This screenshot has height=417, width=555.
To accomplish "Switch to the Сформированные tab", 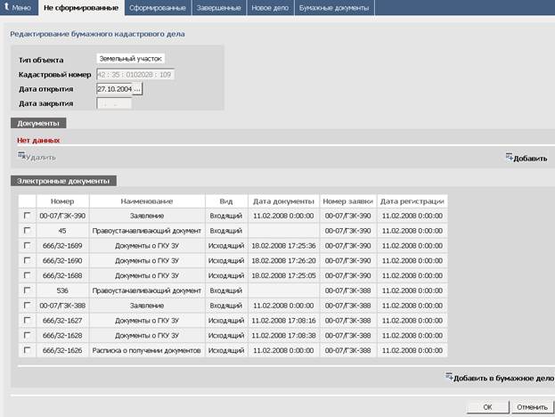I will pos(157,7).
